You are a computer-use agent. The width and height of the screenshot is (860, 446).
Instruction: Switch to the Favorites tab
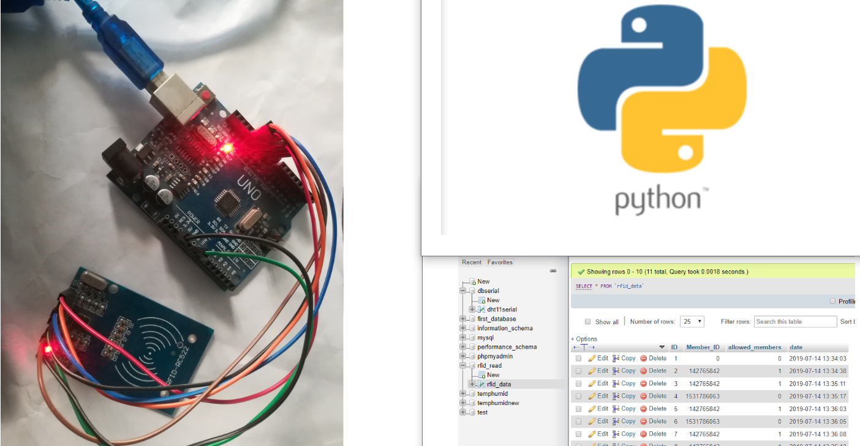click(x=500, y=262)
